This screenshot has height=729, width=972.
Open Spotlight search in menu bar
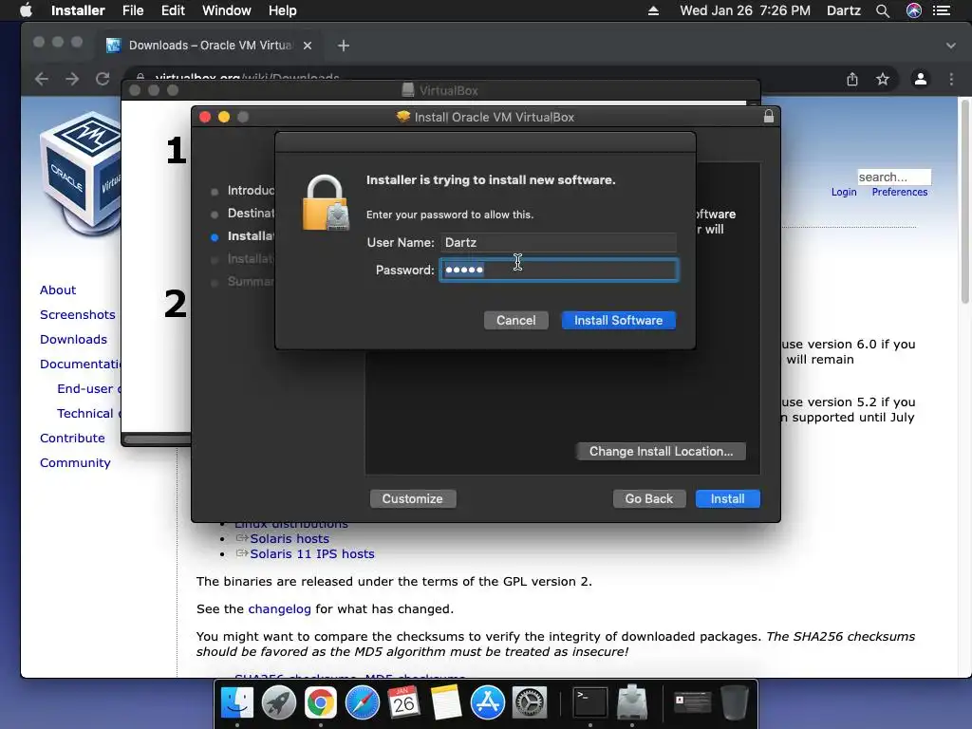883,10
